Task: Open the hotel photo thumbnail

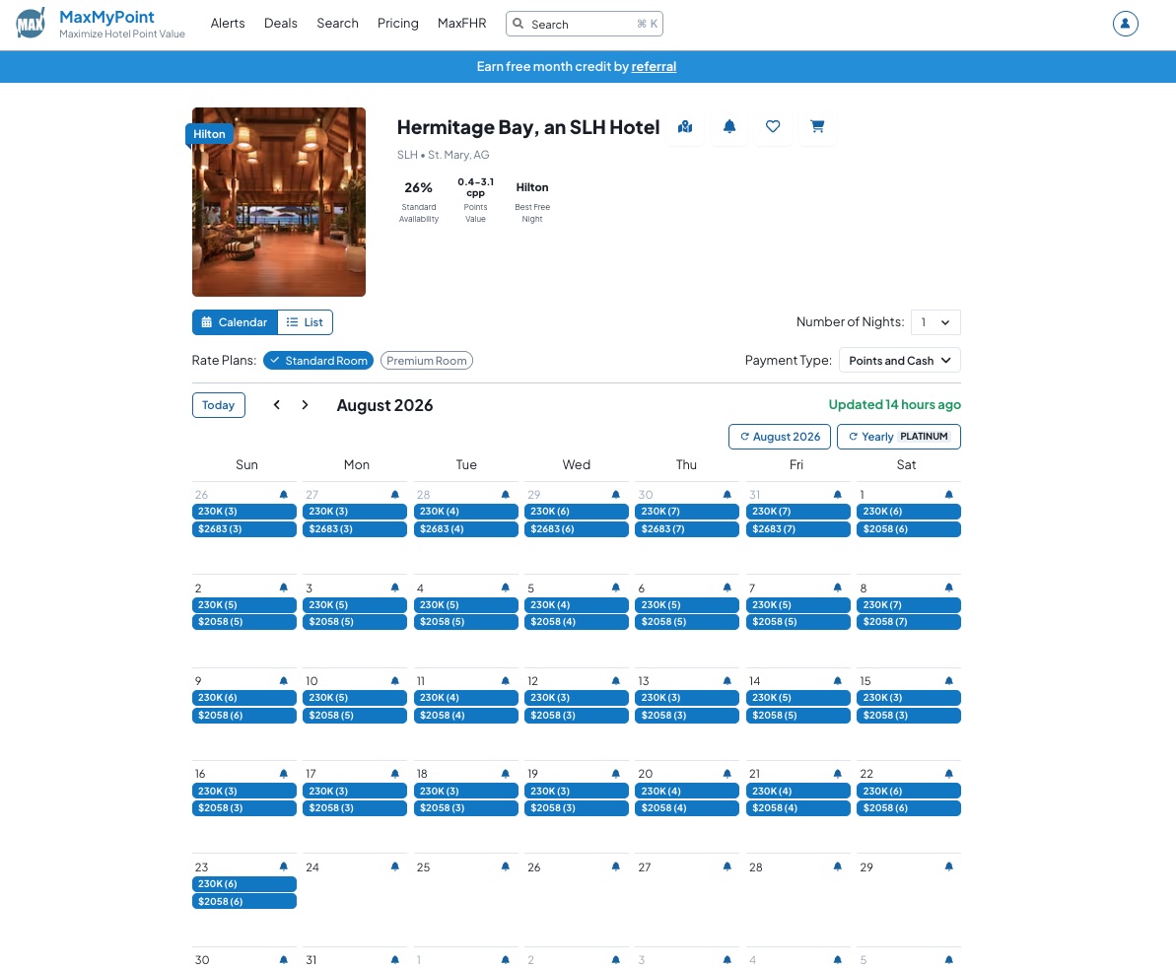Action: tap(279, 202)
